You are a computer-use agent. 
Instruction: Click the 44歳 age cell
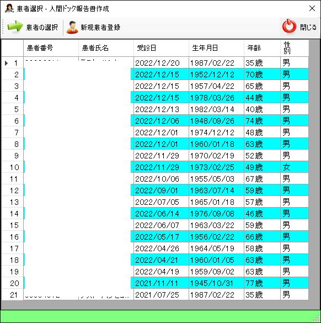(263, 98)
